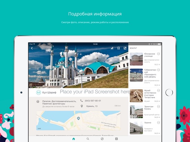Tap rating badge of Хазинэ
Screen dimensions: 190x142
pos(158,122)
